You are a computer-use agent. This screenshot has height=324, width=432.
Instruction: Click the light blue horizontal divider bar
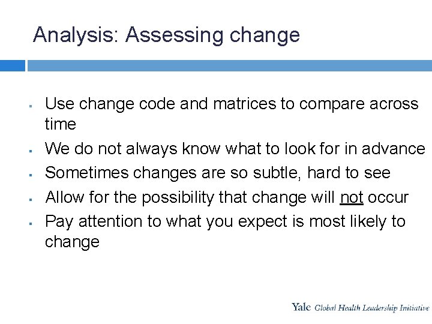point(229,65)
